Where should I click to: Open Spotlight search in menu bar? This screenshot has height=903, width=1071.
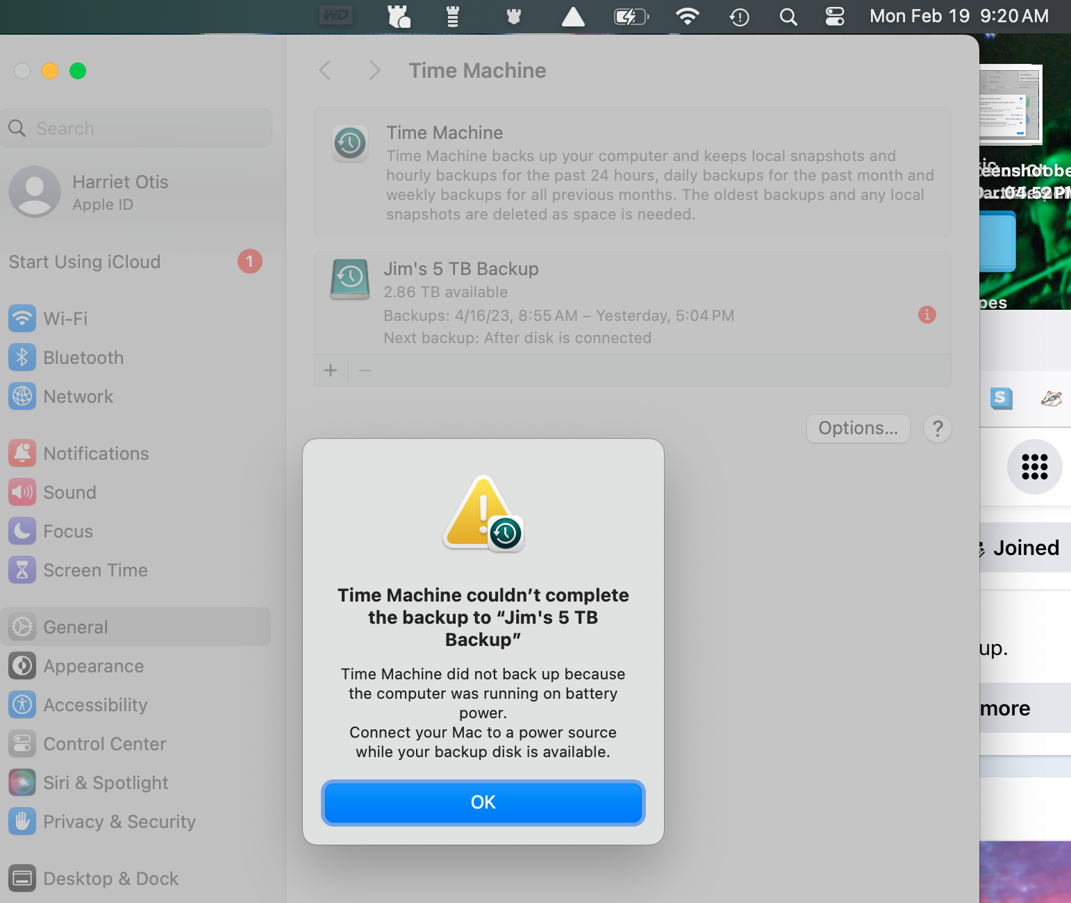788,17
